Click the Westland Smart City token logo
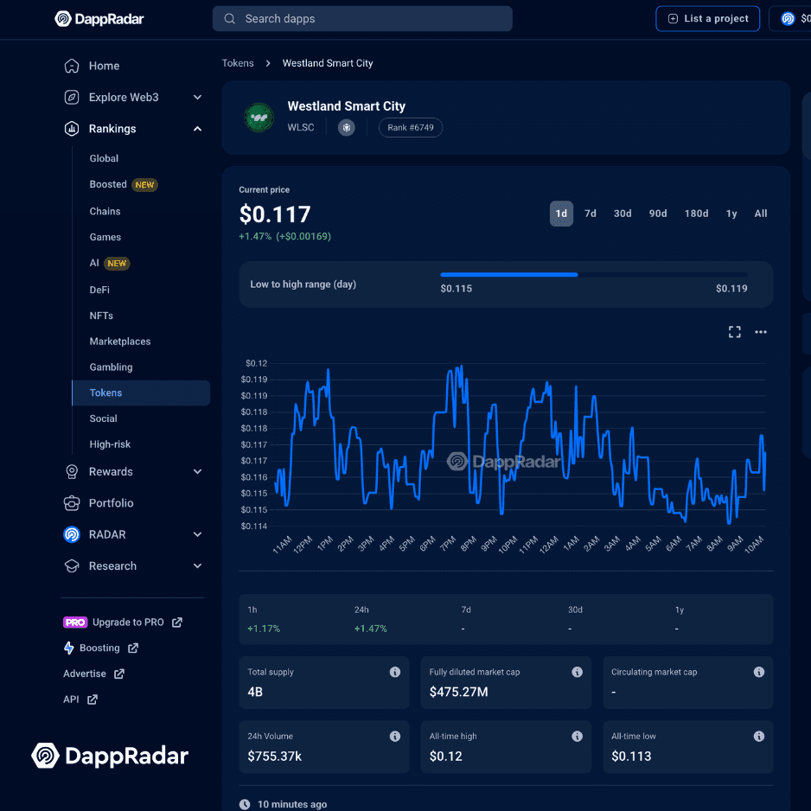Screen dimensions: 811x811 tap(259, 118)
